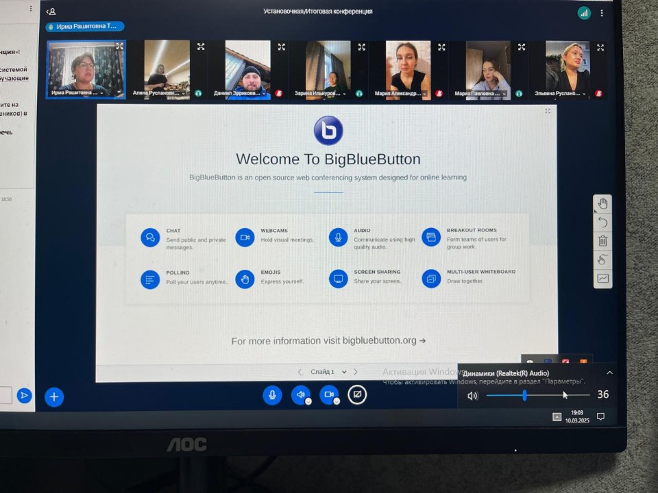Image resolution: width=658 pixels, height=493 pixels.
Task: Open the three-dot options menu top right
Action: click(x=602, y=13)
